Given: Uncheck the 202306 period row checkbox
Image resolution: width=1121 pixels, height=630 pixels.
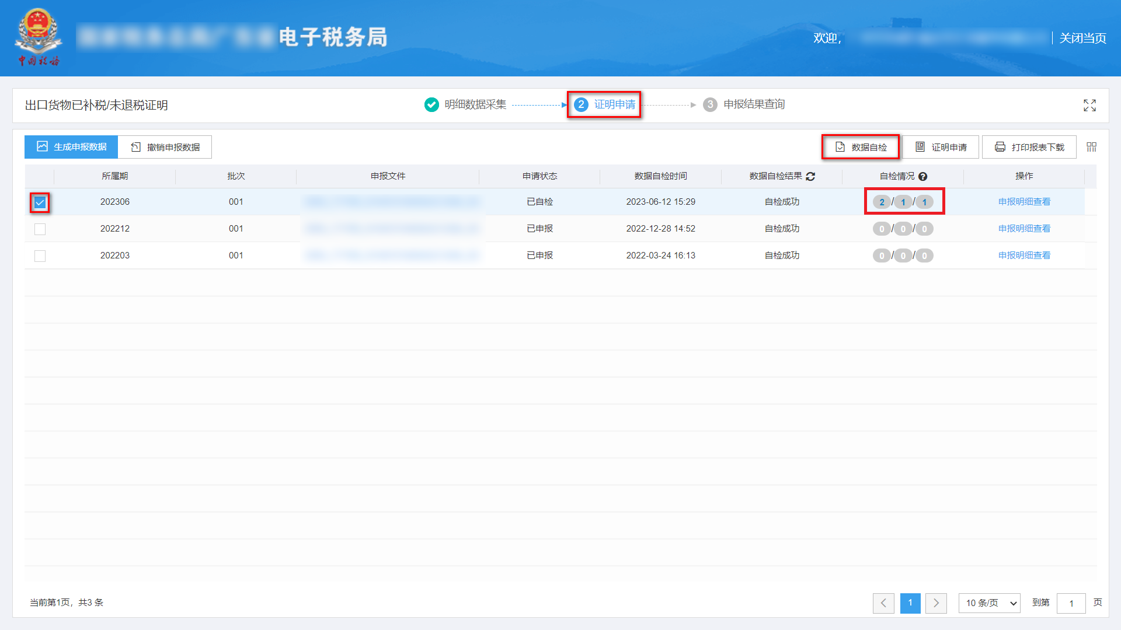Looking at the screenshot, I should point(40,202).
